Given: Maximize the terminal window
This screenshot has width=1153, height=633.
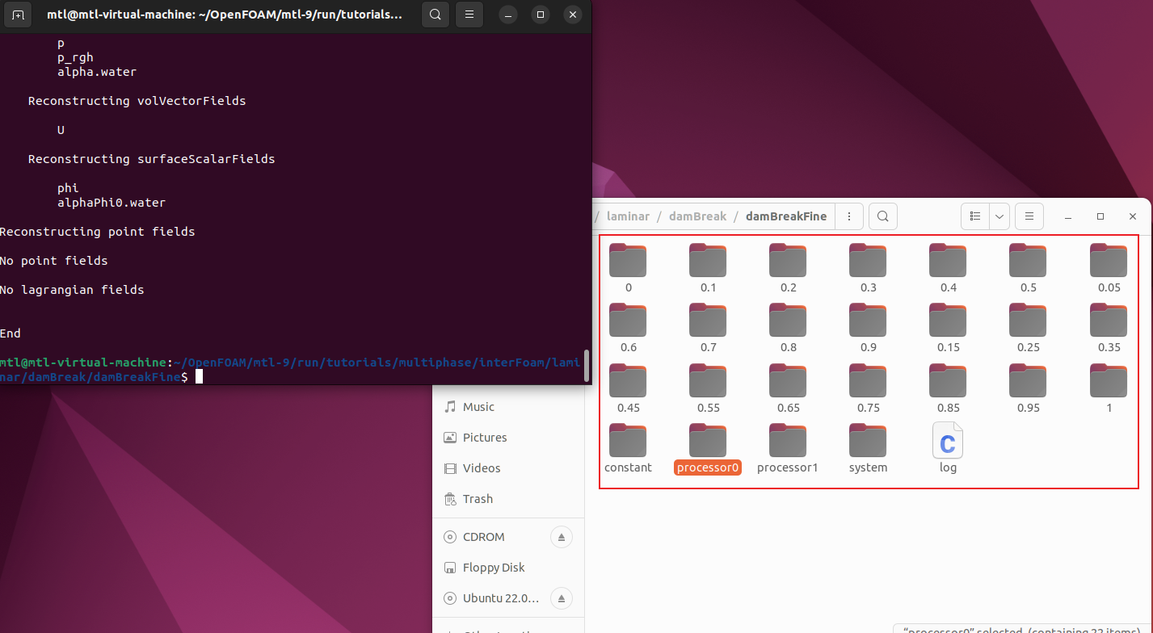Looking at the screenshot, I should coord(541,15).
